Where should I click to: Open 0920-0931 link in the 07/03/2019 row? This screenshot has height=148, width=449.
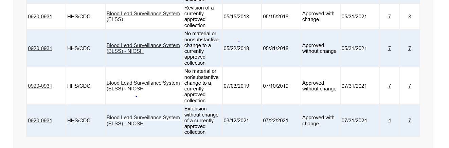pos(40,86)
